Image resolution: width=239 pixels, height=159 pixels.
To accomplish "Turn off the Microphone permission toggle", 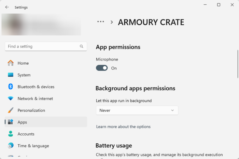I will click(x=102, y=68).
